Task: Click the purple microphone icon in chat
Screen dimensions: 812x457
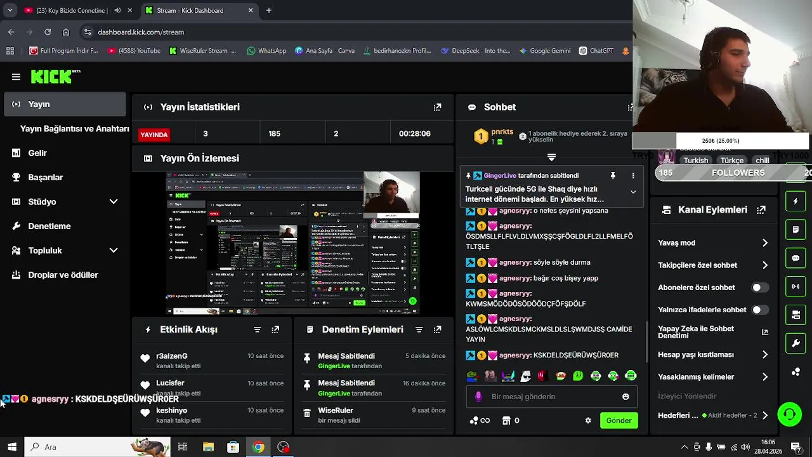Action: click(x=478, y=397)
